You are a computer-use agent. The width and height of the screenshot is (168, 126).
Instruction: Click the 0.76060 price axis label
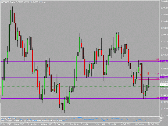click(164, 68)
